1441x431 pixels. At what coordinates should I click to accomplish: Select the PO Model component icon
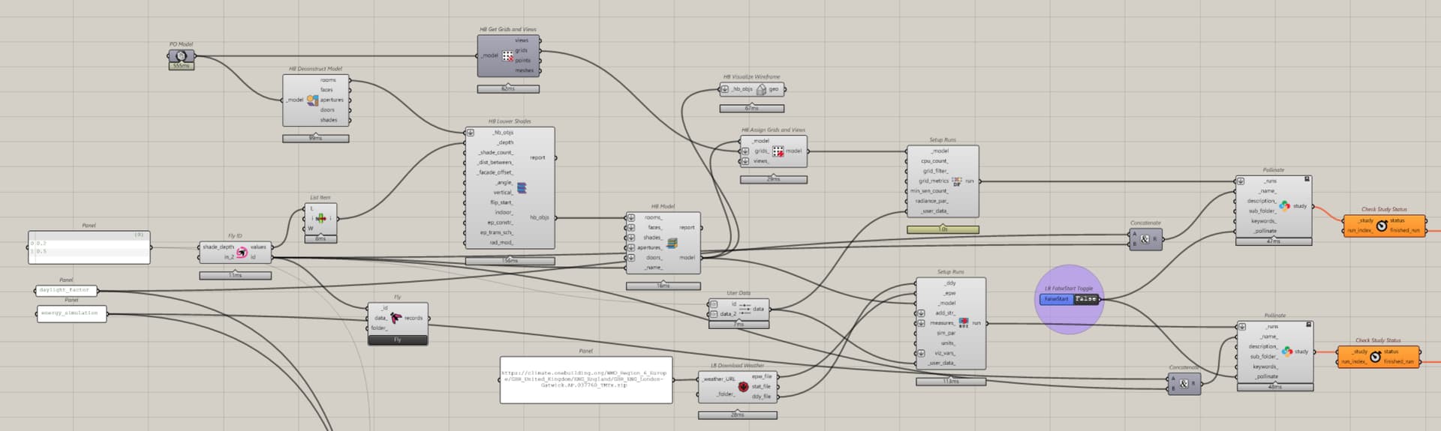click(x=181, y=55)
